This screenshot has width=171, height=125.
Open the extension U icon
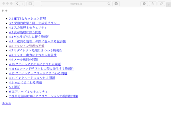tap(116, 4)
